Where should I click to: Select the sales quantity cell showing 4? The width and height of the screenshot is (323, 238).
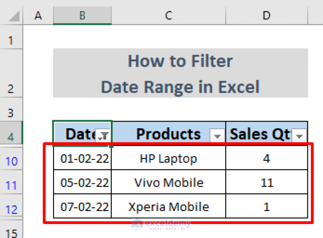[267, 158]
